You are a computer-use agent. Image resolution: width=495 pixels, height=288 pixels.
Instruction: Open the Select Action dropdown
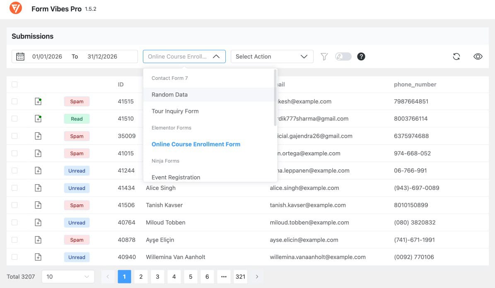pyautogui.click(x=272, y=56)
